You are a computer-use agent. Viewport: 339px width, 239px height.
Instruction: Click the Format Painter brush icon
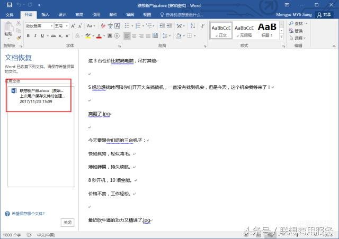point(19,38)
